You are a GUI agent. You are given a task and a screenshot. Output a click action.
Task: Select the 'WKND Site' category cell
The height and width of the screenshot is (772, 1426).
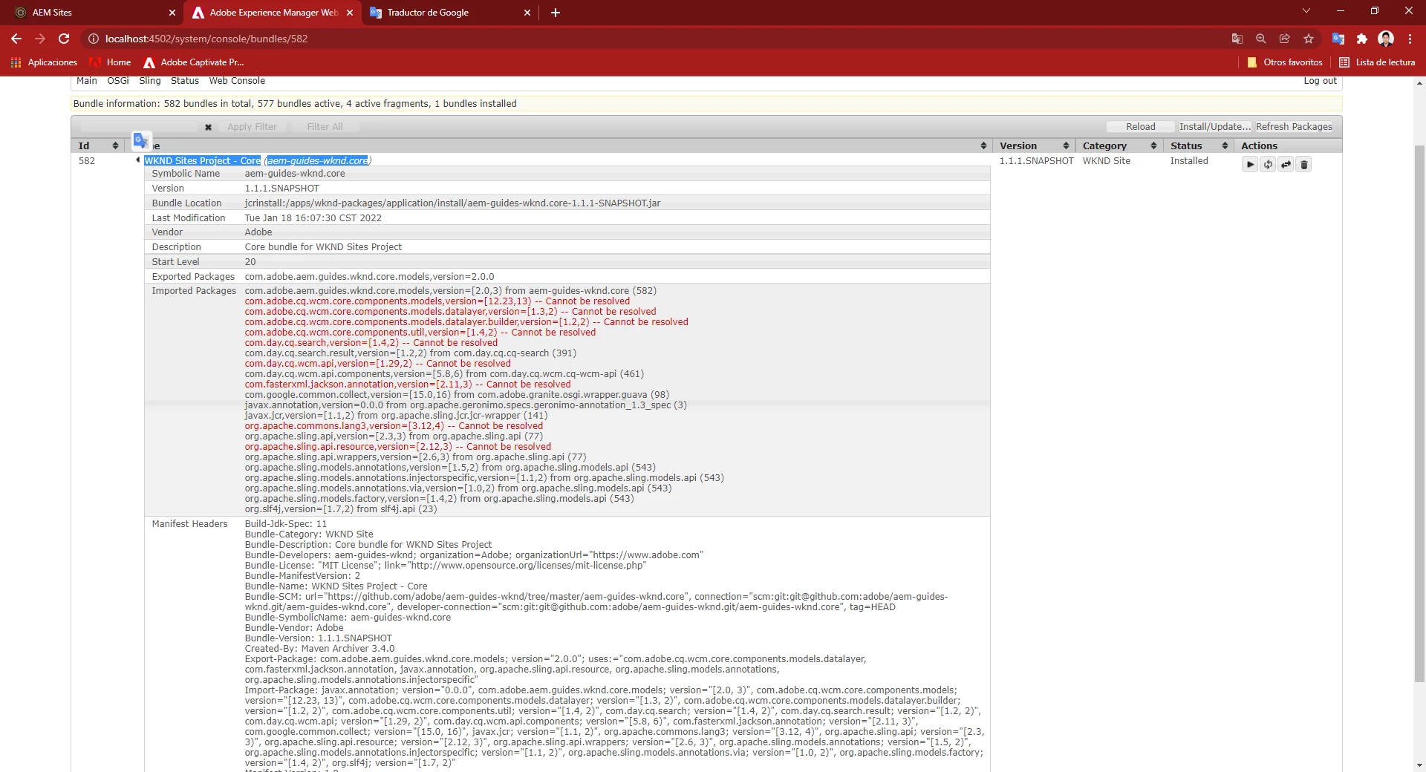click(x=1106, y=161)
